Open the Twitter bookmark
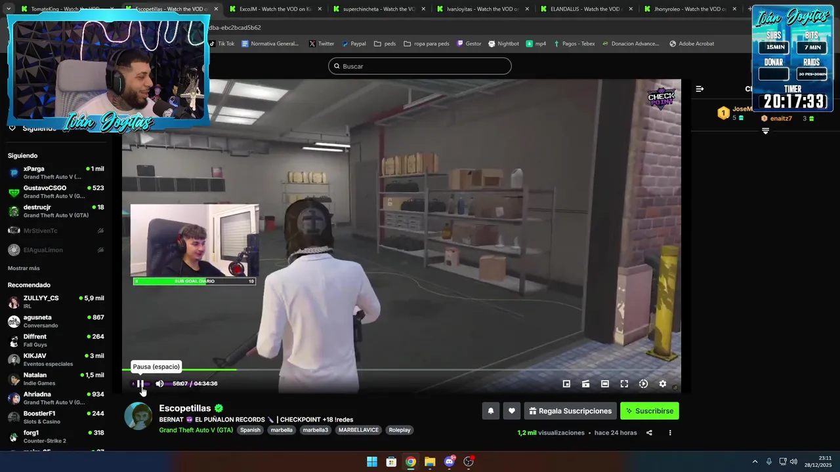The width and height of the screenshot is (840, 472). pyautogui.click(x=321, y=44)
